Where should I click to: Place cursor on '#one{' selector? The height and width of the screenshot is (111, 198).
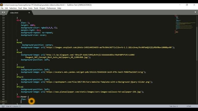click(19, 43)
